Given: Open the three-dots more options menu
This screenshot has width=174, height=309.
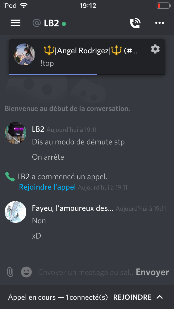Looking at the screenshot, I should tap(159, 23).
